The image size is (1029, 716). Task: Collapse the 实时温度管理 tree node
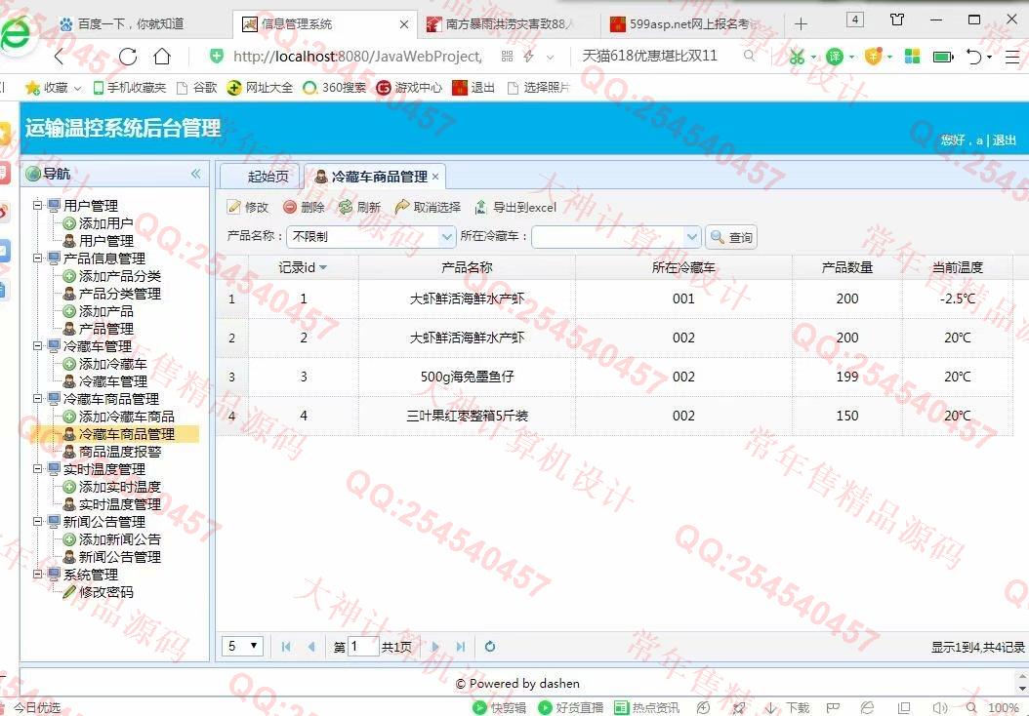click(x=38, y=469)
